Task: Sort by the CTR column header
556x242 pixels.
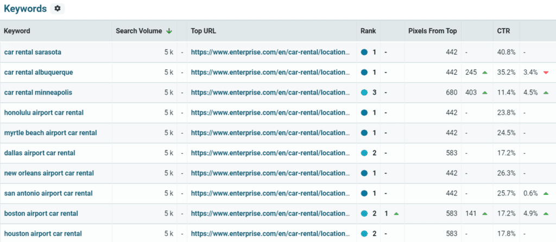Action: pyautogui.click(x=503, y=31)
